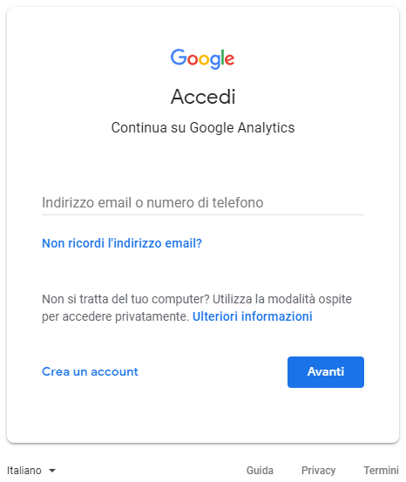This screenshot has height=482, width=406.
Task: Select the Italiano language label
Action: pyautogui.click(x=24, y=471)
